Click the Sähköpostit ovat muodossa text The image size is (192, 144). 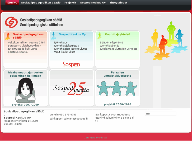(113, 115)
